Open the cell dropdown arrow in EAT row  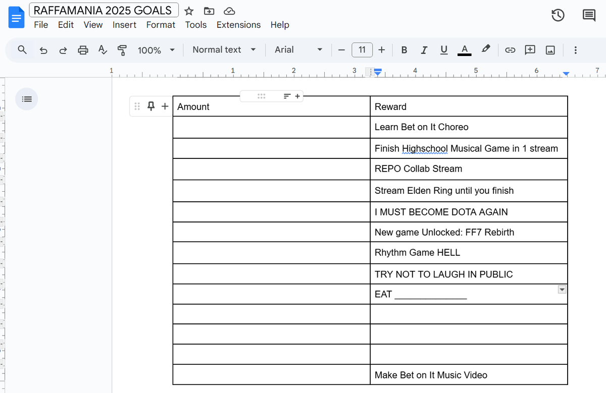click(562, 290)
